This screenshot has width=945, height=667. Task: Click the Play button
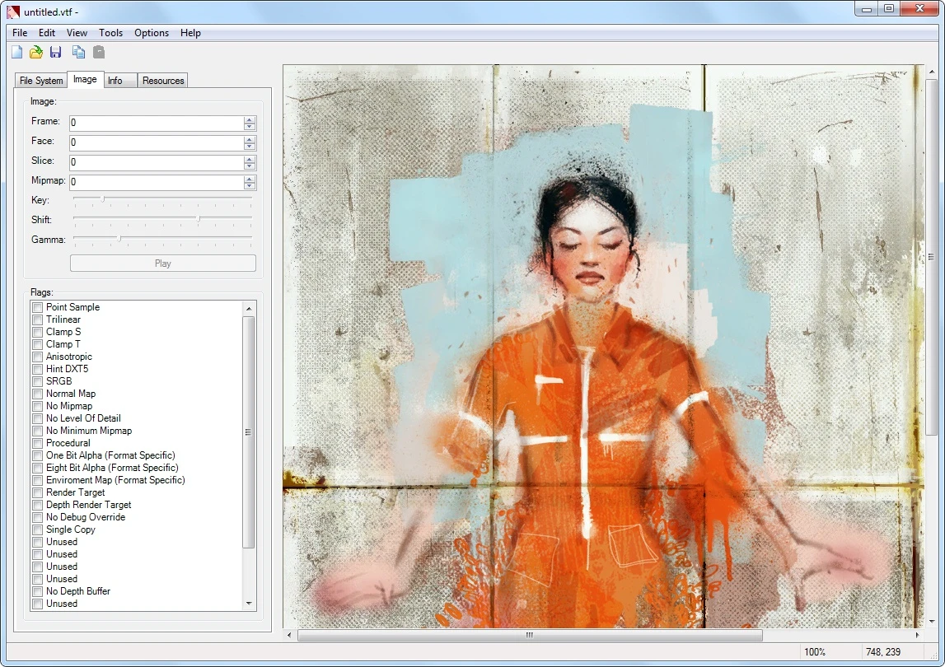[x=163, y=264]
